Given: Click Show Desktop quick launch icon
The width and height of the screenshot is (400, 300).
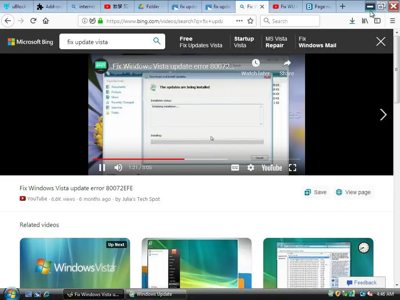Looking at the screenshot, I should [x=28, y=295].
